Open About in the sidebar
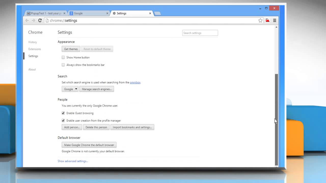 32,69
